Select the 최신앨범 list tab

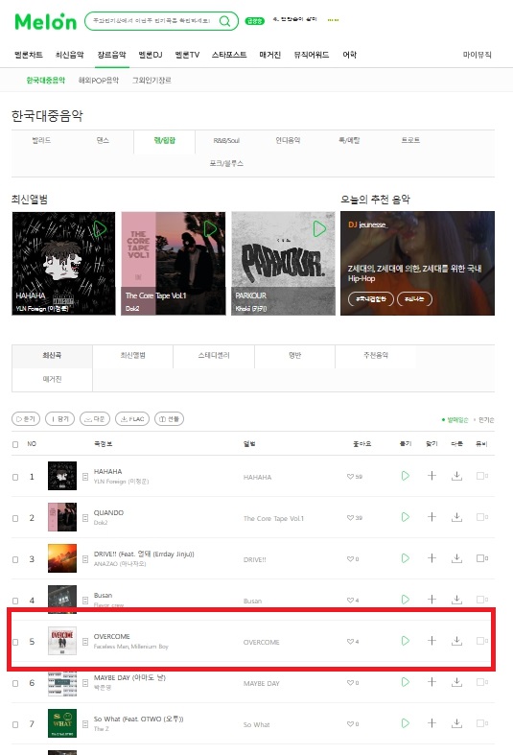tap(133, 355)
